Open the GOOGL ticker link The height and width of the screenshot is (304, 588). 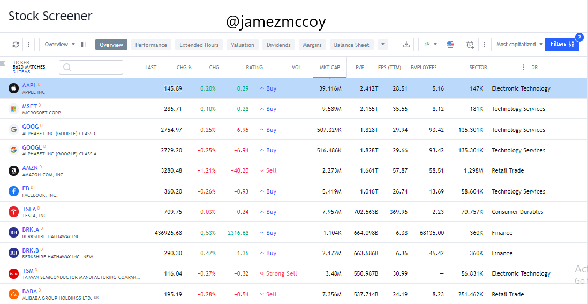[x=32, y=147]
